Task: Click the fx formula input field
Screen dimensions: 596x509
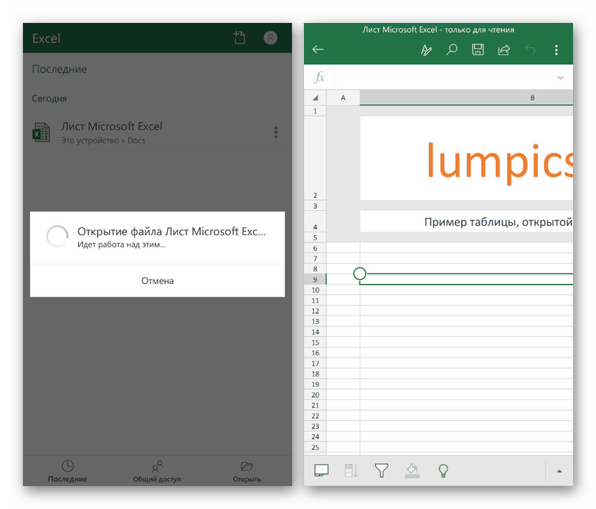Action: click(x=441, y=77)
